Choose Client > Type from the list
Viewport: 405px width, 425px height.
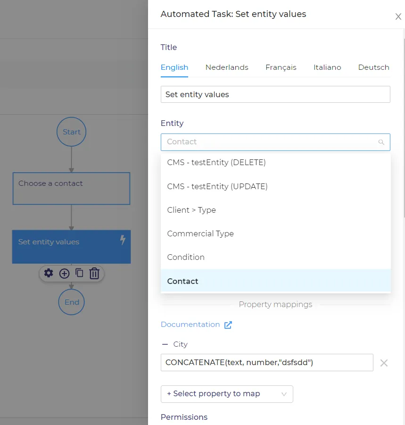(x=275, y=210)
